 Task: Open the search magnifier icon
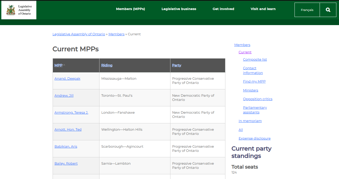point(328,10)
